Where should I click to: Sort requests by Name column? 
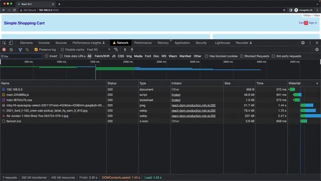tap(53, 83)
